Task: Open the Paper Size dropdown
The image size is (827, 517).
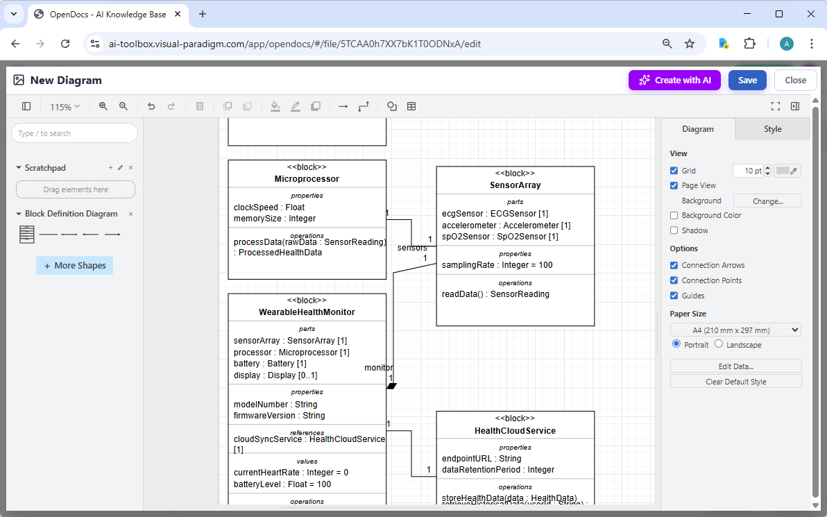Action: pos(735,329)
